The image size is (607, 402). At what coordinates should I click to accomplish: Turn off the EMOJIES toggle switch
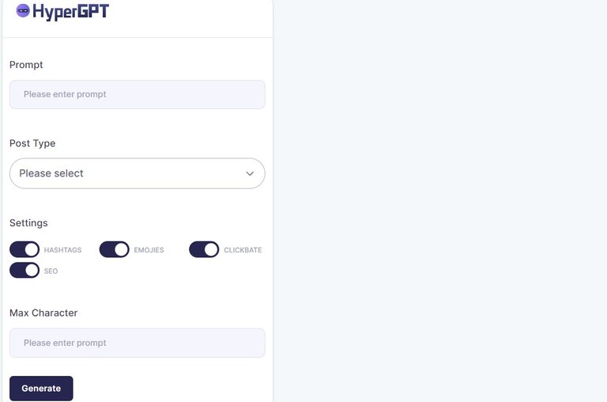pyautogui.click(x=114, y=249)
